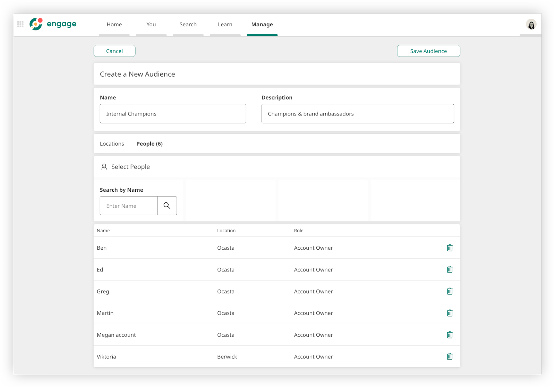
Task: Click Ocasta in Martin's row
Action: 226,313
